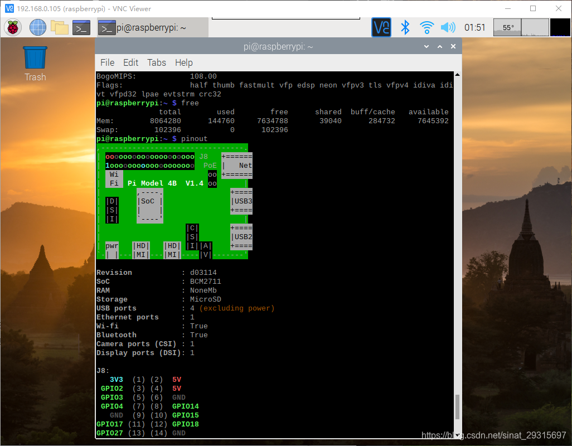Viewport: 572px width, 446px height.
Task: Click the BCM2711 SoC value
Action: (x=205, y=281)
